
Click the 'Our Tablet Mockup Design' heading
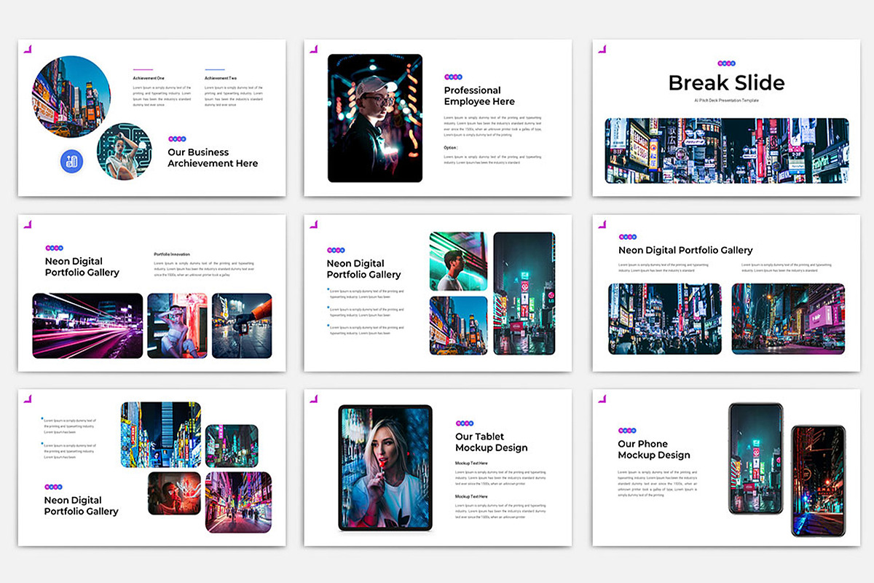click(492, 442)
